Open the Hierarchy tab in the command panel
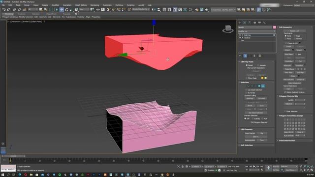Screen dimensions: 315x177 (250, 23)
